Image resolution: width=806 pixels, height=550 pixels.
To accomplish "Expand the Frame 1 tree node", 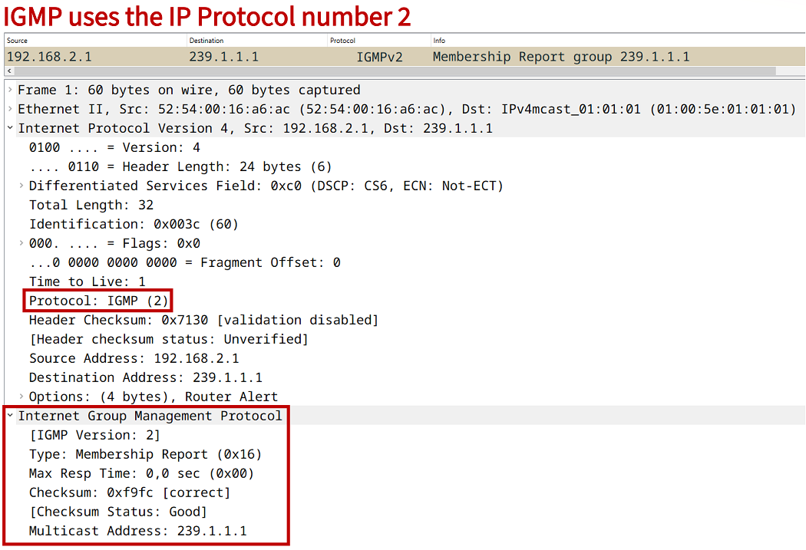I will pyautogui.click(x=10, y=91).
